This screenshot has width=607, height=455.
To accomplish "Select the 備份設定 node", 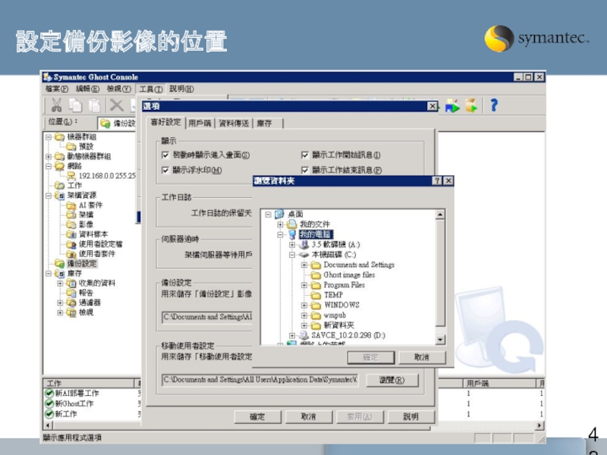I will [82, 263].
